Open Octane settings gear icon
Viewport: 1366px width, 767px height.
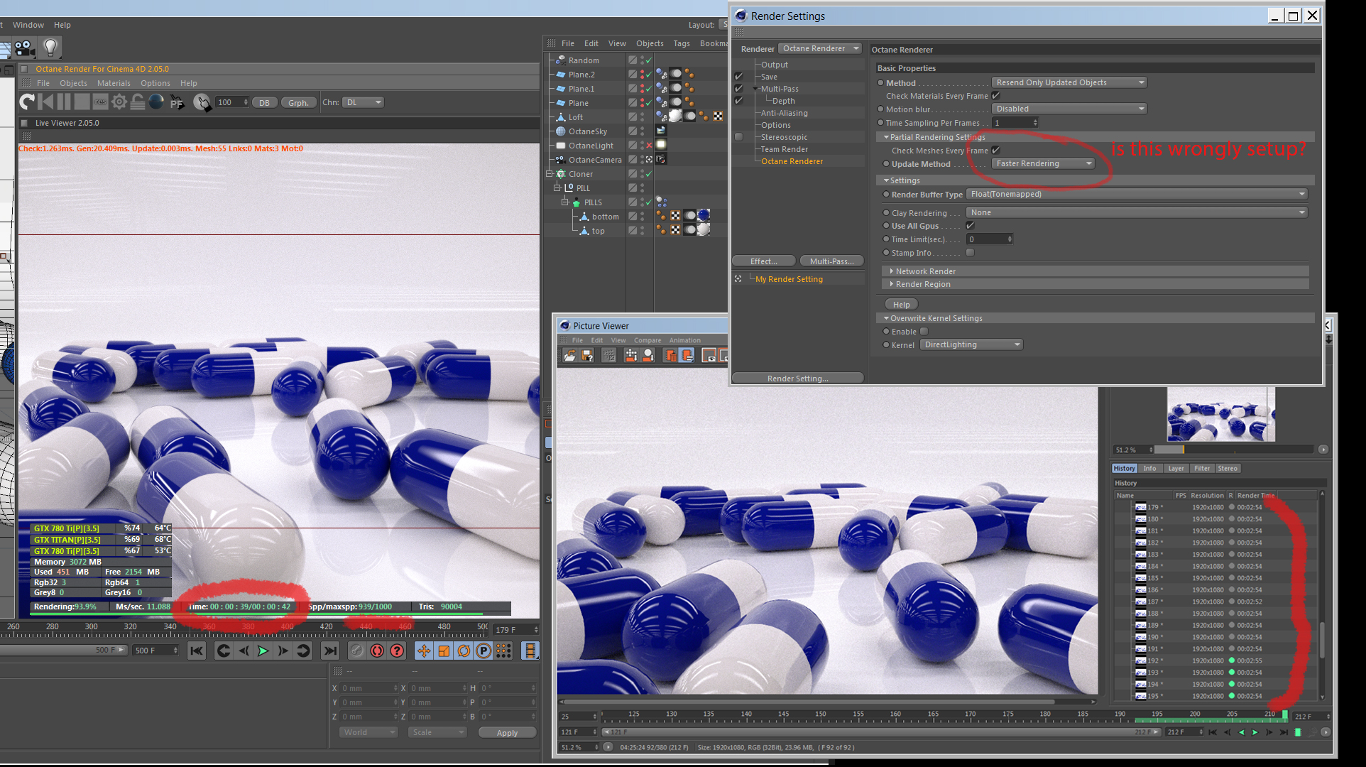tap(119, 102)
